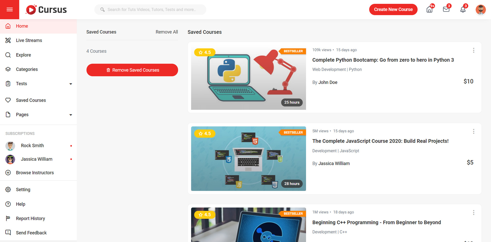Click the Create New Course button
Screen dimensions: 491x242
click(393, 10)
